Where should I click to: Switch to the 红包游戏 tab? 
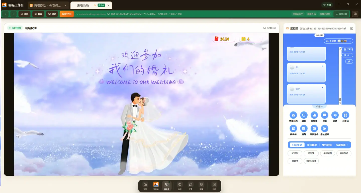coord(327,145)
